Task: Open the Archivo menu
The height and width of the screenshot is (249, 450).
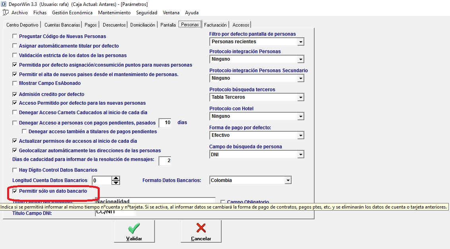Action: [19, 13]
